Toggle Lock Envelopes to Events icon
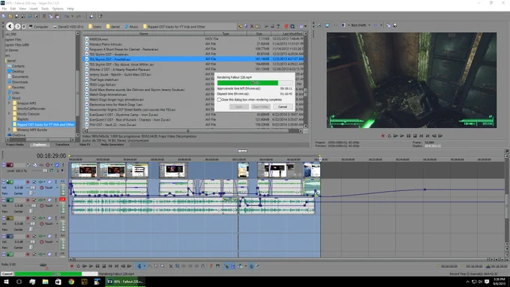Image resolution: width=510 pixels, height=287 pixels. [x=251, y=266]
